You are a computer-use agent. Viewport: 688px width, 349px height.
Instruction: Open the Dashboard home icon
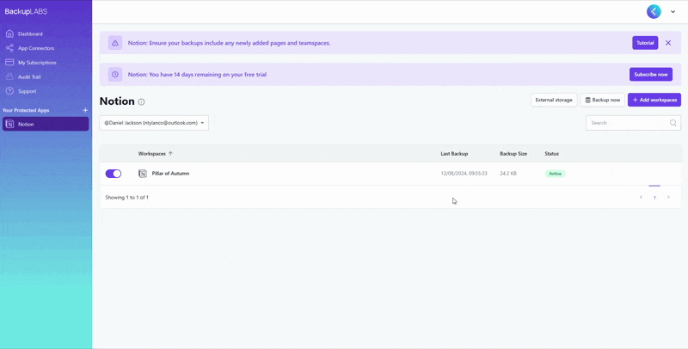9,34
